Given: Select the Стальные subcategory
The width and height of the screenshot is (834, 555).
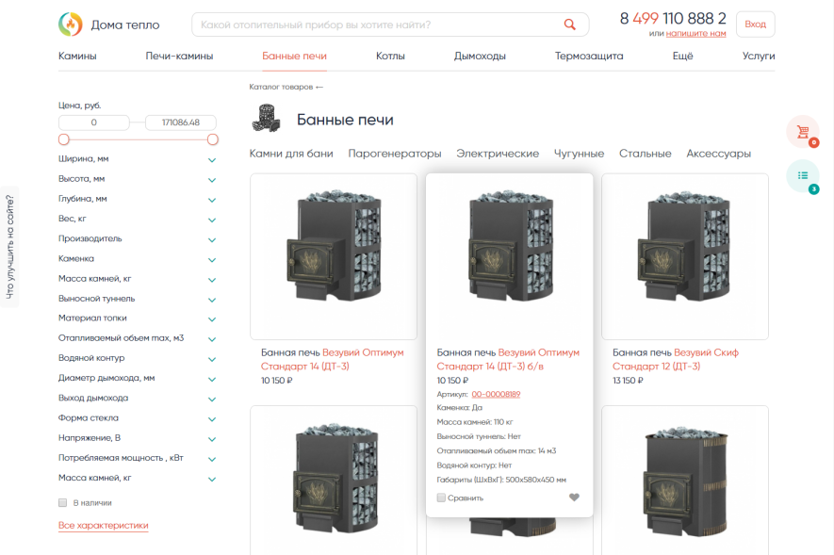Looking at the screenshot, I should [x=646, y=154].
